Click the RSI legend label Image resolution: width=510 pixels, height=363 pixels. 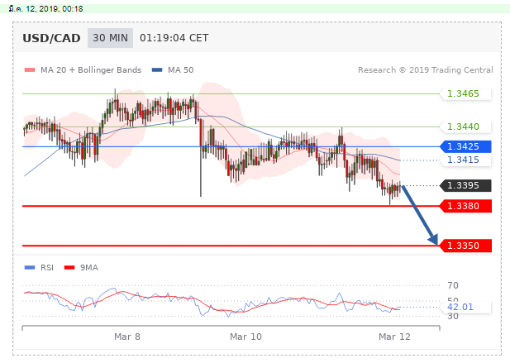[x=47, y=267]
